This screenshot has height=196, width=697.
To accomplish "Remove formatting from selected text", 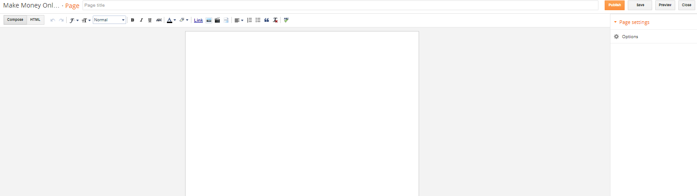I will coord(275,20).
